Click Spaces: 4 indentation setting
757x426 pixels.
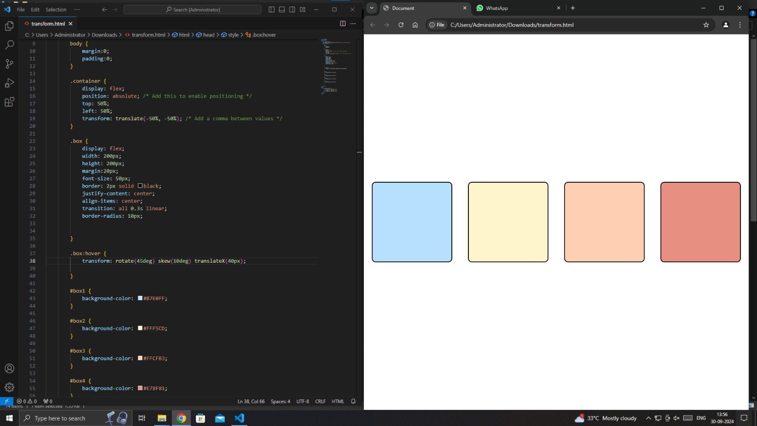[281, 401]
